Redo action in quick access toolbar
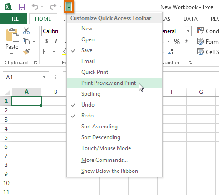219x195 pixels. (53, 7)
